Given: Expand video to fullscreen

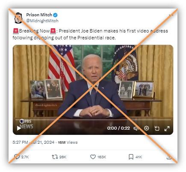Looking at the screenshot, I should [167, 128].
